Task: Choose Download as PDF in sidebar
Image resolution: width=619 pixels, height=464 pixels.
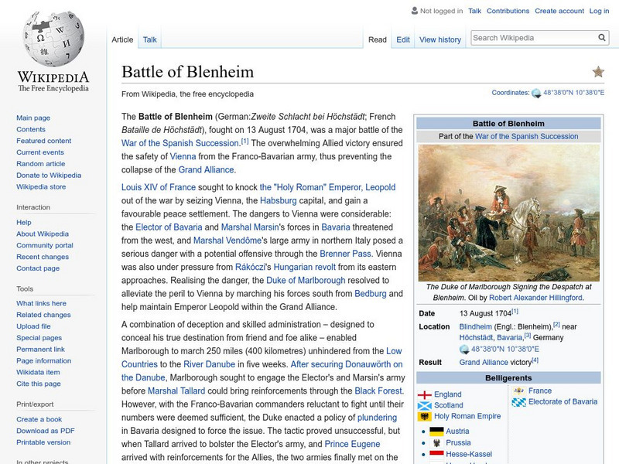Action: tap(46, 431)
